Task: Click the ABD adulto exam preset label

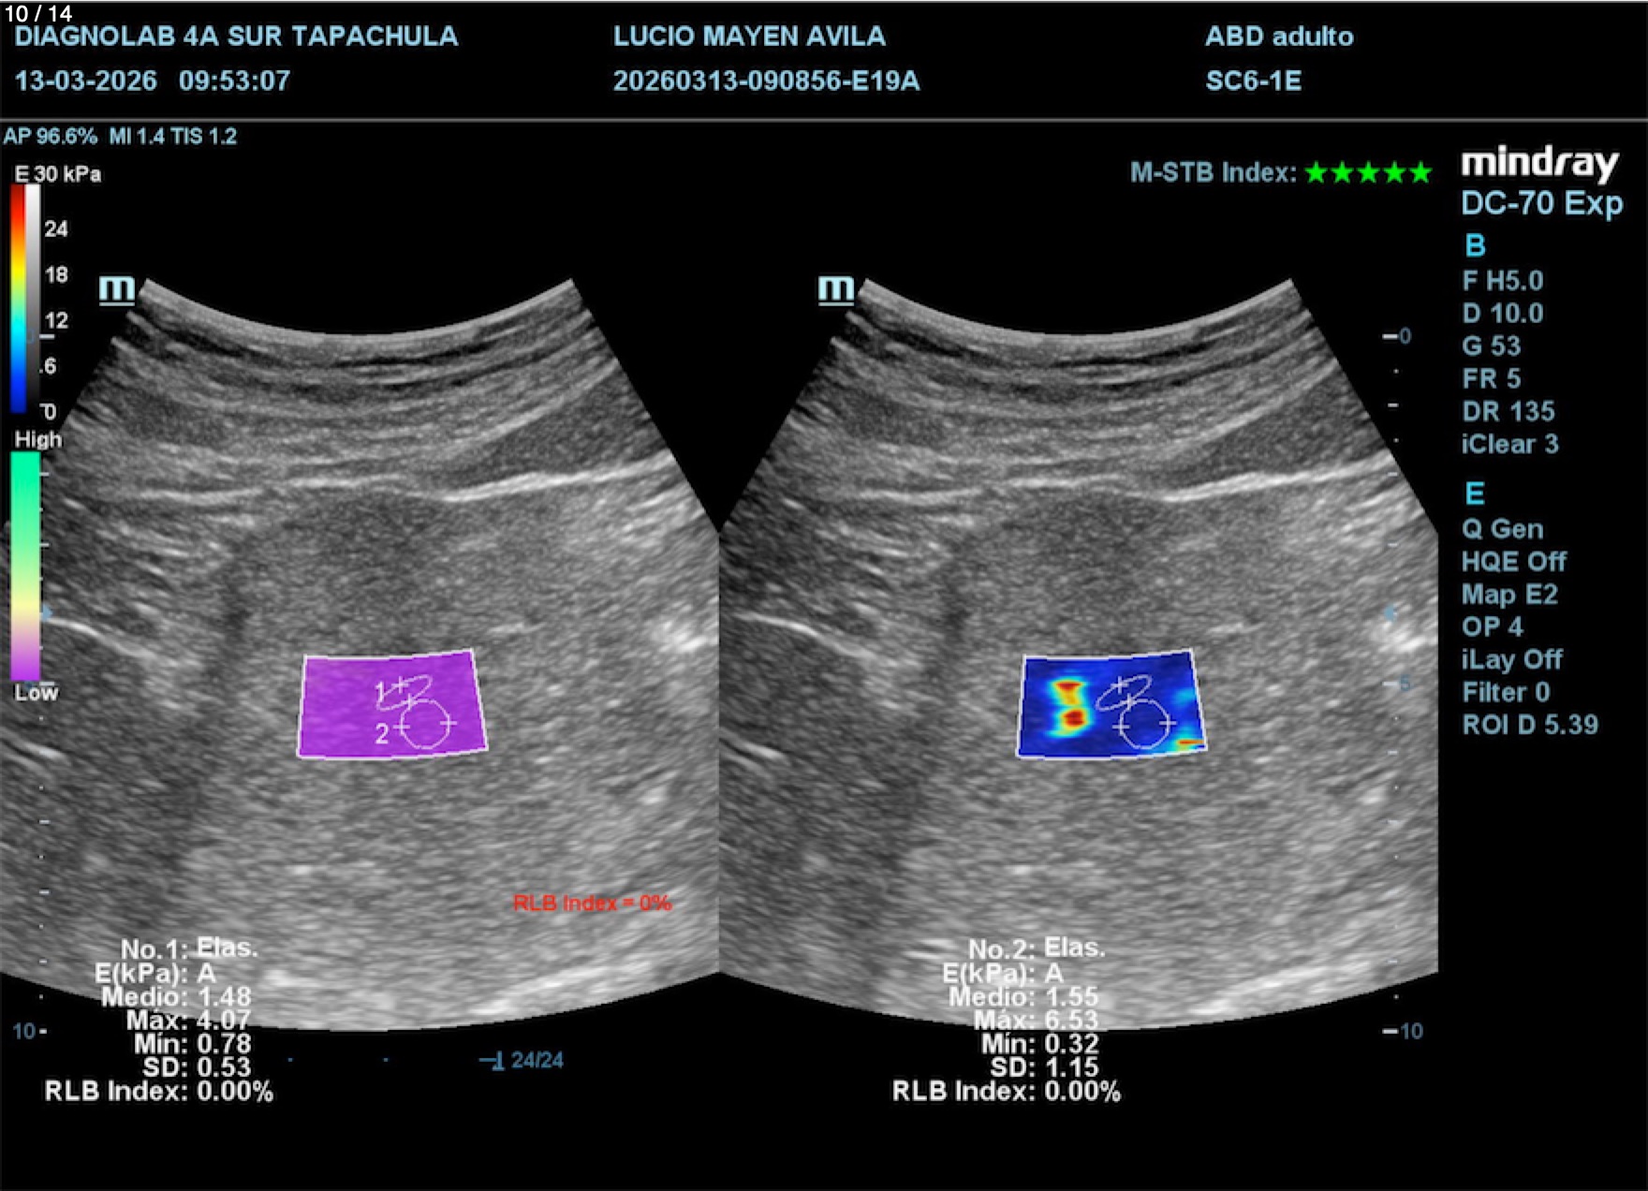Action: (1279, 37)
